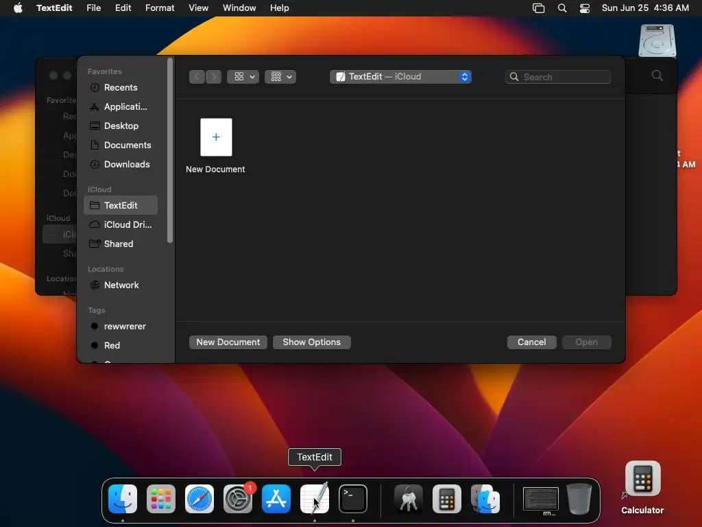Open Terminal from the Dock
Viewport: 702px width, 527px height.
353,499
